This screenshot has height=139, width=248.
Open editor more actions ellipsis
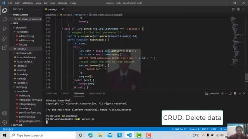(x=244, y=9)
